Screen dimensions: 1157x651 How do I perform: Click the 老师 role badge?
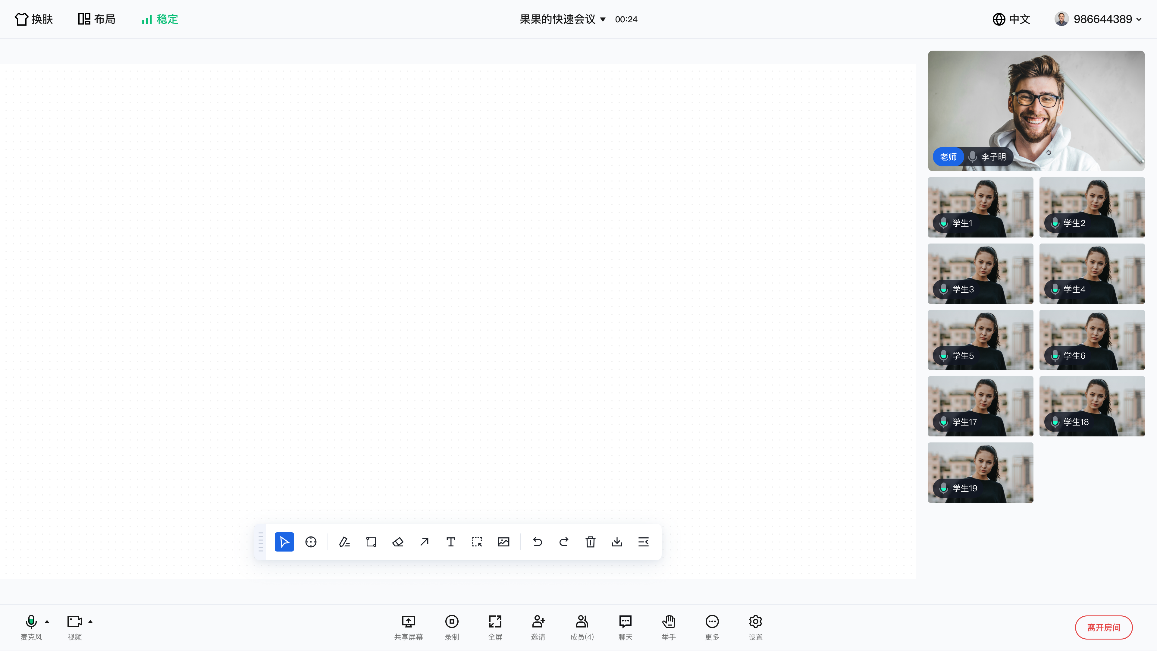click(948, 156)
